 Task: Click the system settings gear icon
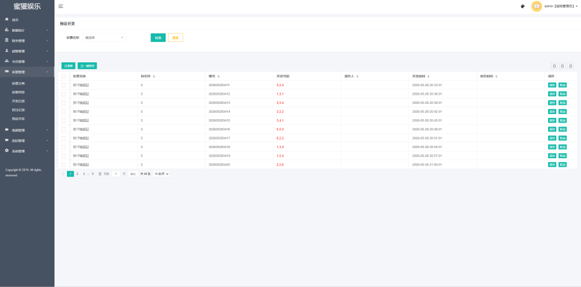(7, 151)
